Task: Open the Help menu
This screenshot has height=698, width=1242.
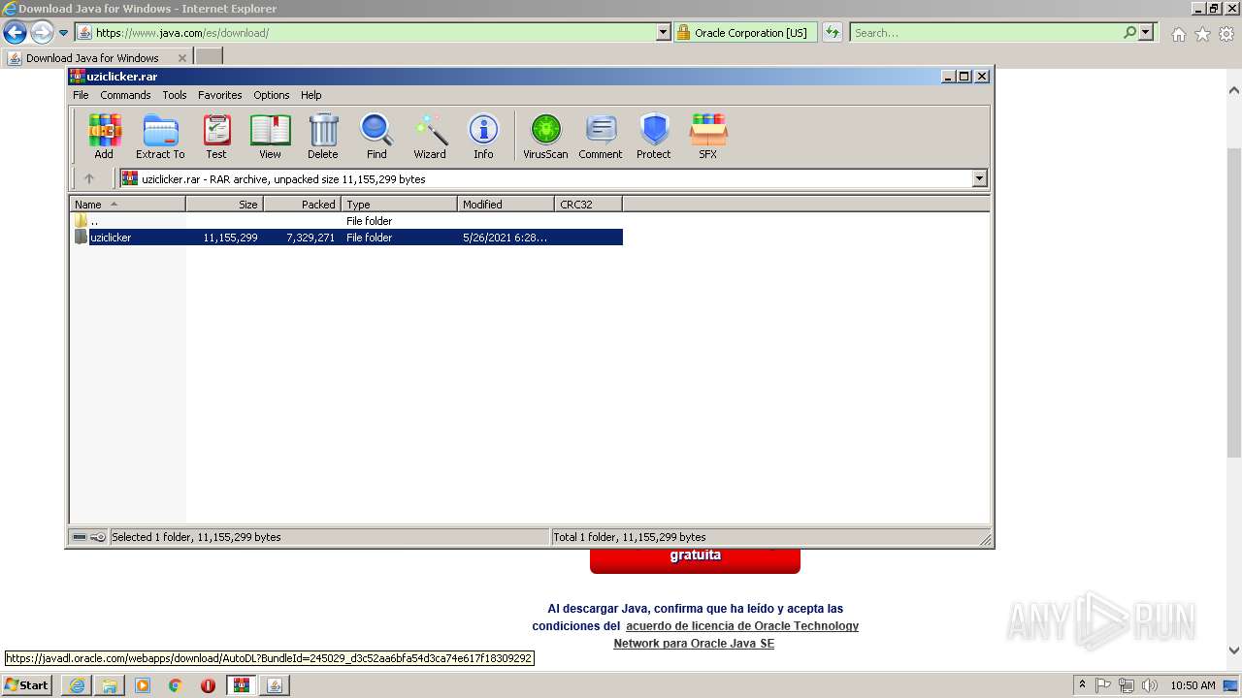Action: point(310,95)
